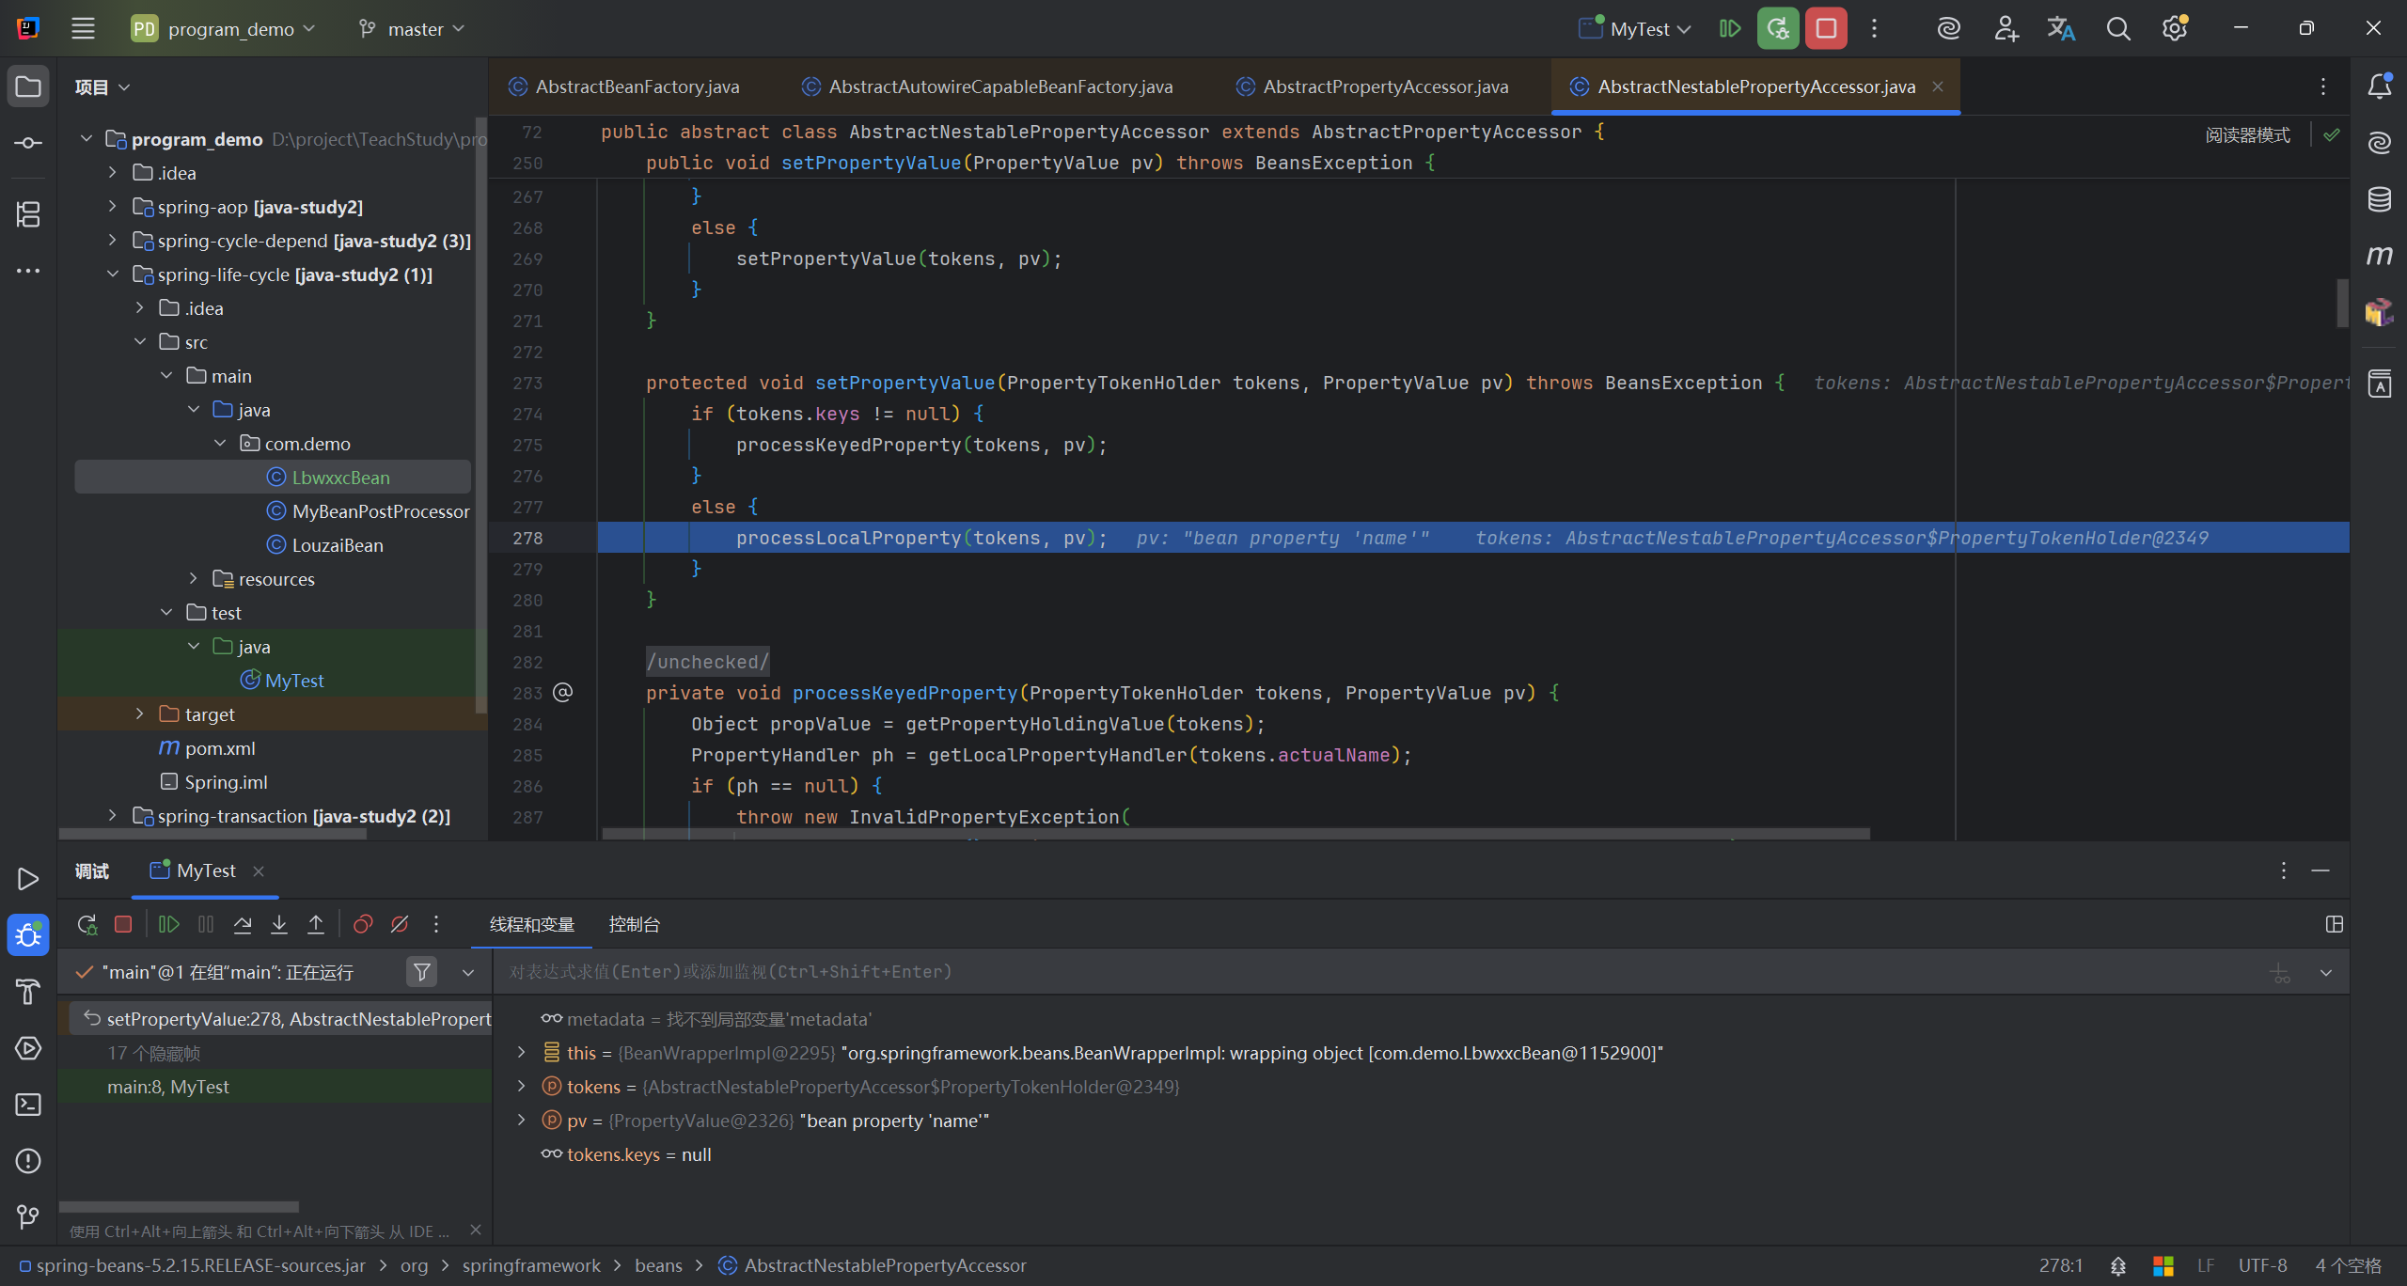Toggle reader mode (阅读器模式) in editor
This screenshot has height=1286, width=2407.
[x=2247, y=134]
